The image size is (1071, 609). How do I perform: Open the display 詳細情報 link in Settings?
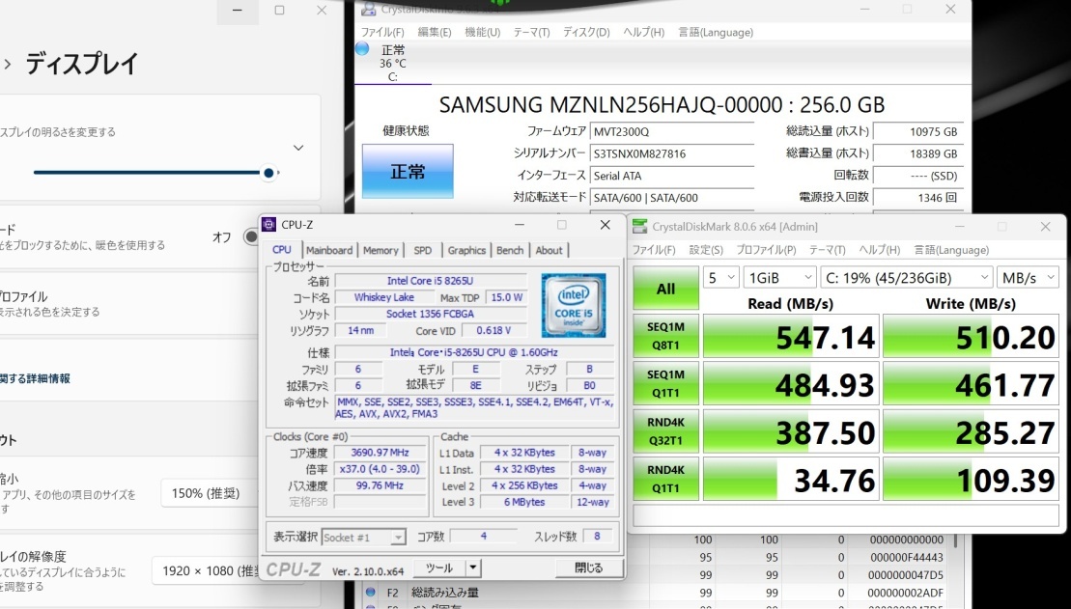[x=35, y=378]
